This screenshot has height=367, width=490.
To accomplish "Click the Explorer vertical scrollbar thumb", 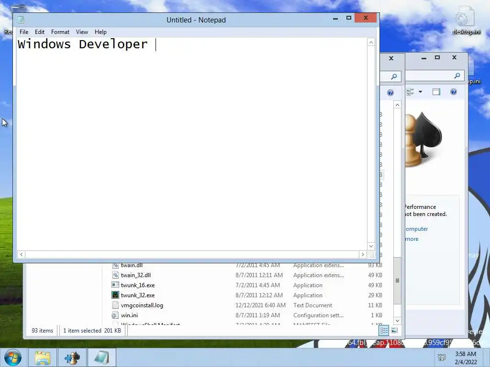I will click(397, 280).
